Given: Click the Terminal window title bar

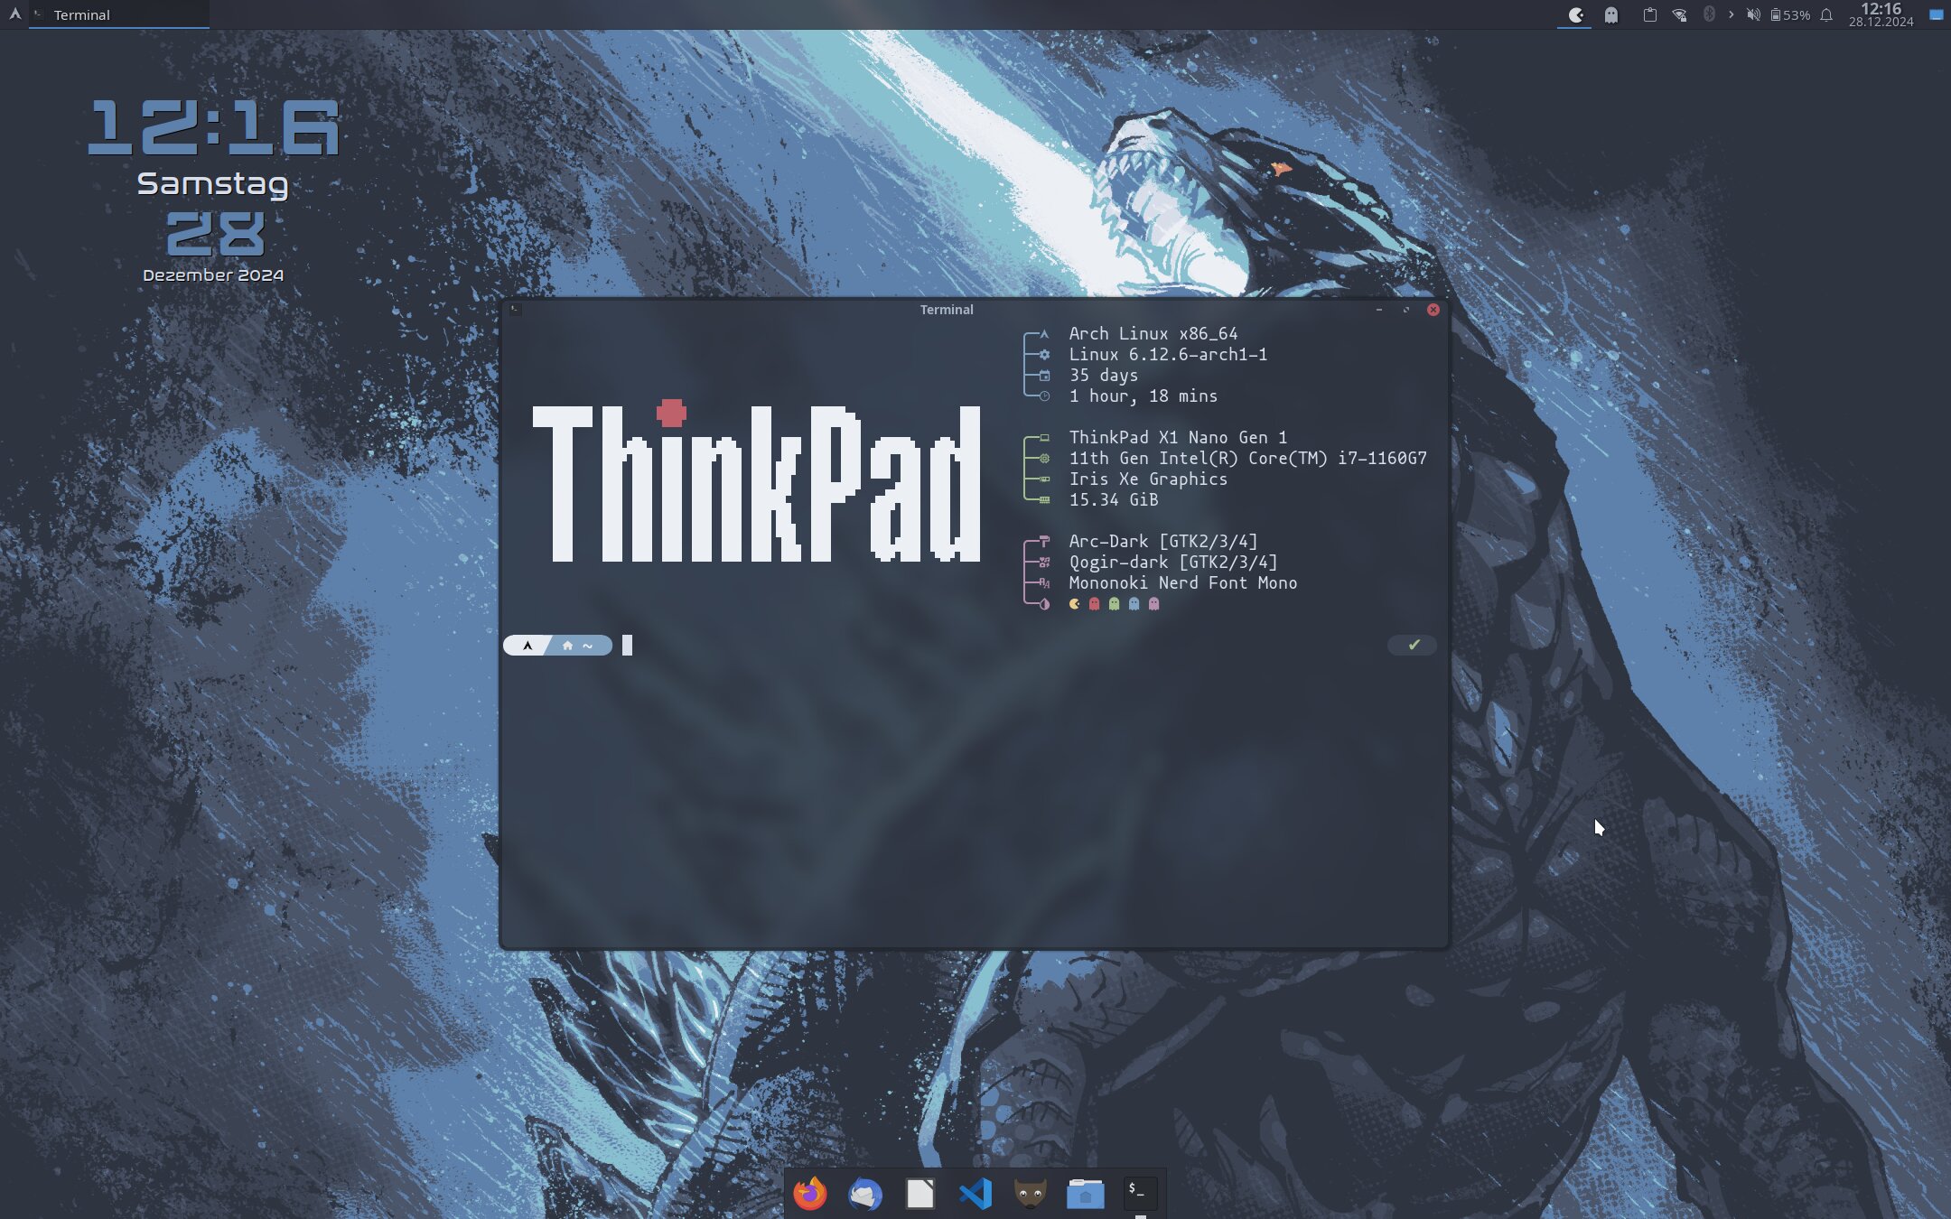Looking at the screenshot, I should tap(947, 310).
